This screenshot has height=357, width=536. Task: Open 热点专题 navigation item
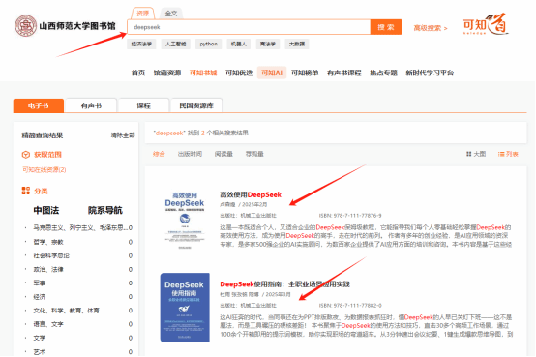pos(383,73)
